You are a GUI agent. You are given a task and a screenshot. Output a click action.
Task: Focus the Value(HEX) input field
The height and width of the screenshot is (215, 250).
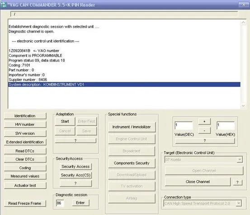click(x=226, y=125)
